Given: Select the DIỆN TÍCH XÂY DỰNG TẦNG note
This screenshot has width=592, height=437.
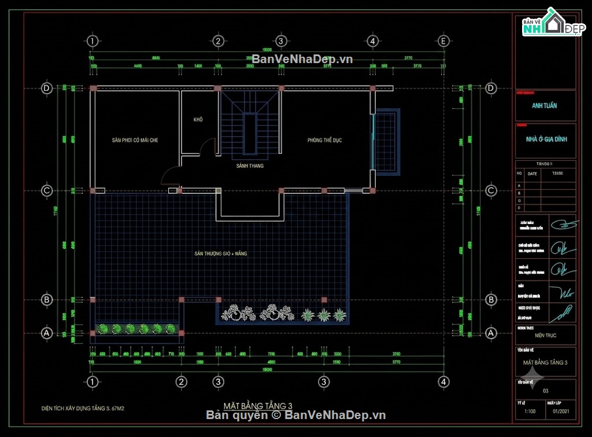Looking at the screenshot, I should tap(83, 409).
